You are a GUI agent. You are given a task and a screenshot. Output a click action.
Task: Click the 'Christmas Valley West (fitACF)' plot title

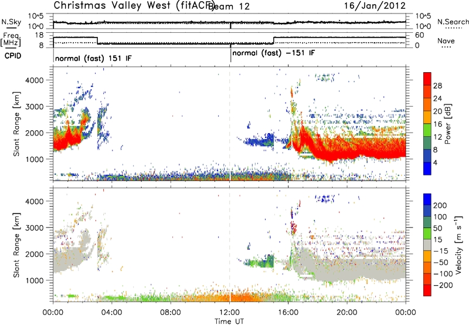[x=134, y=6]
